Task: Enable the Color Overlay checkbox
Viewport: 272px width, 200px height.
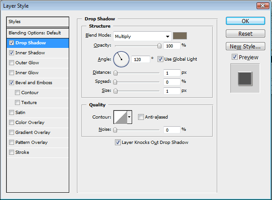Action: [x=11, y=123]
